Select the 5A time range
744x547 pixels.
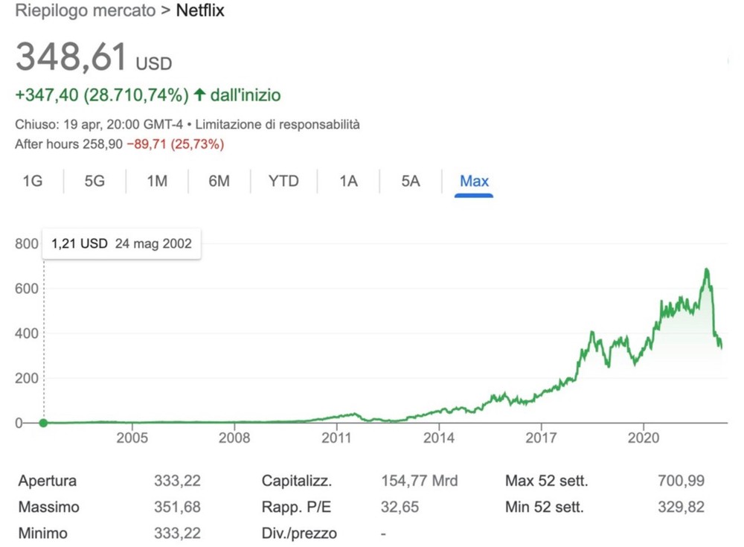411,181
